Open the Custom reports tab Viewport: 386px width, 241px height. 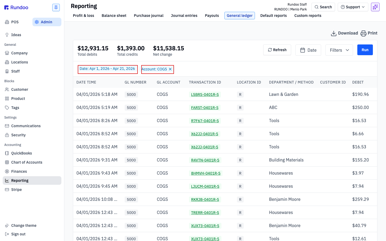(x=308, y=16)
